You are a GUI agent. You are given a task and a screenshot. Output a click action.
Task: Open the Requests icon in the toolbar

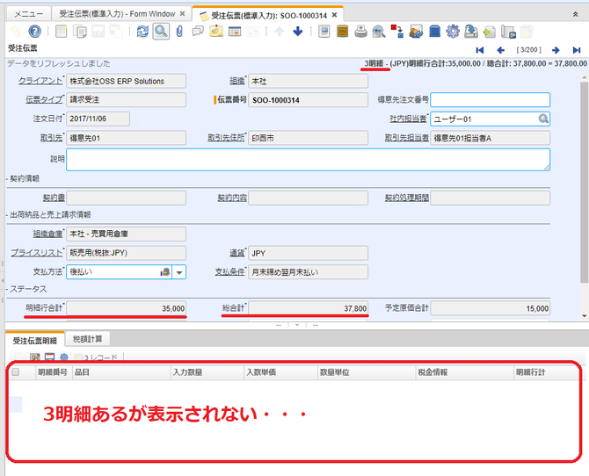(416, 31)
